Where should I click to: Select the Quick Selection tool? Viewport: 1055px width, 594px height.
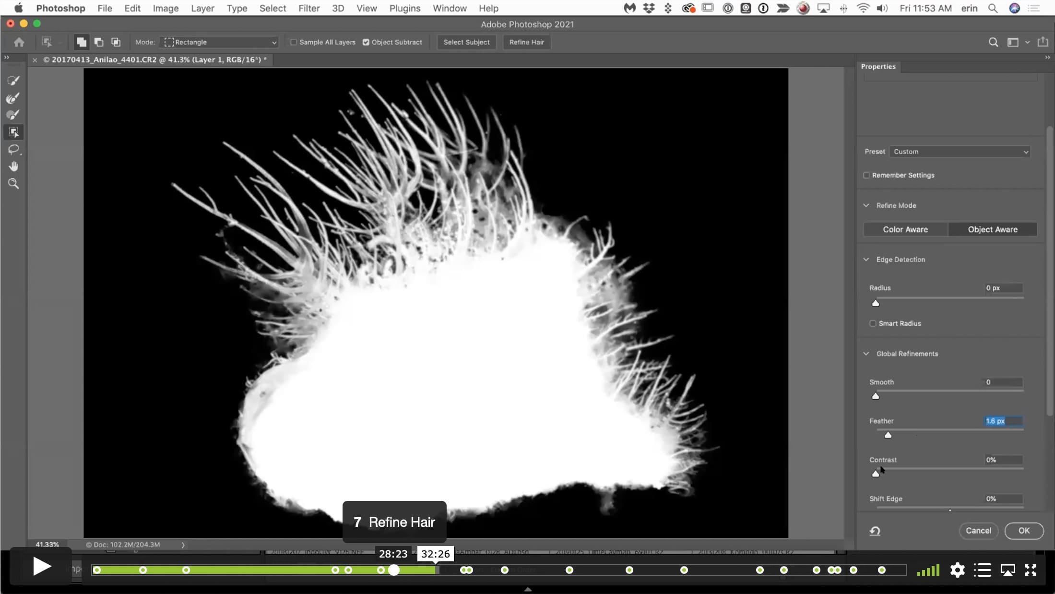pyautogui.click(x=13, y=81)
